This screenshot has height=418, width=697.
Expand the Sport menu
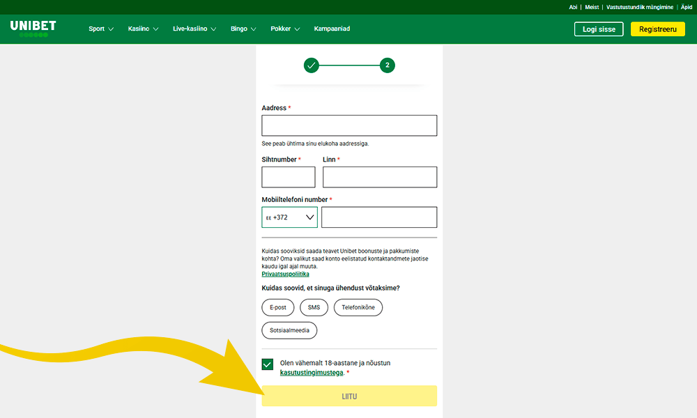(x=101, y=29)
